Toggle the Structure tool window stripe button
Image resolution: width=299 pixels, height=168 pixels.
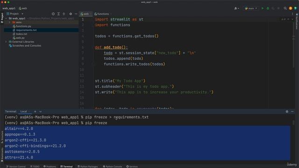(x=2, y=137)
